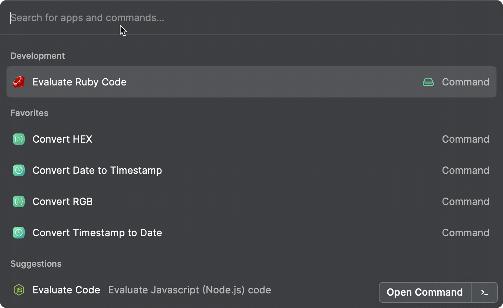The height and width of the screenshot is (308, 503).
Task: Click the Command label on Convert HEX row
Action: coord(465,139)
